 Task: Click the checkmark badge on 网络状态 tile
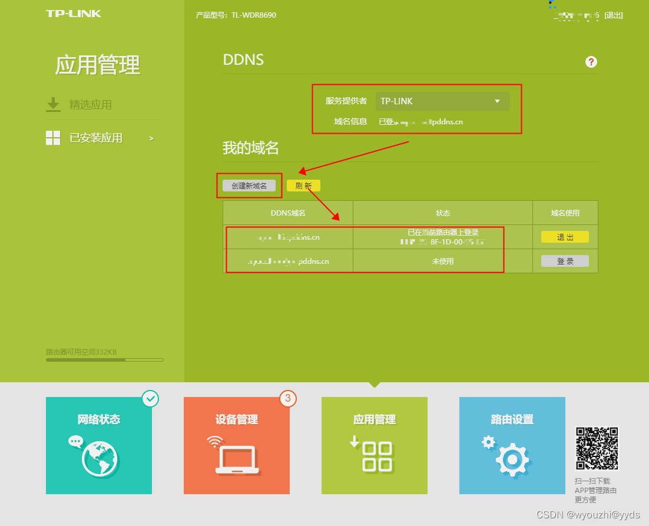[x=150, y=399]
